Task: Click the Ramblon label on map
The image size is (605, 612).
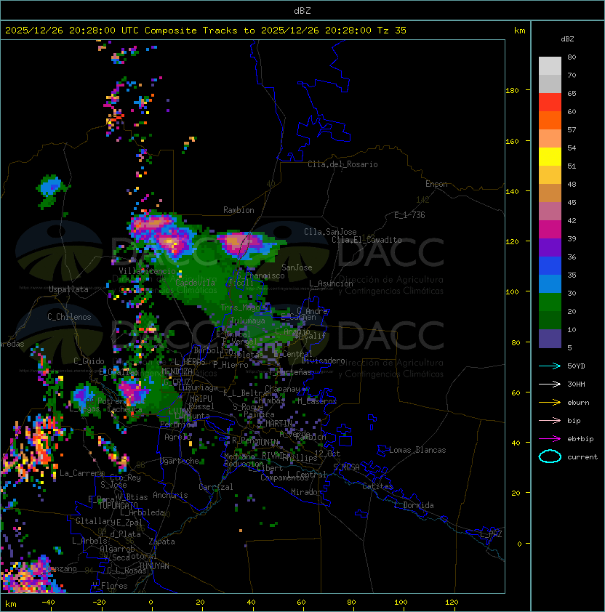Action: (239, 210)
